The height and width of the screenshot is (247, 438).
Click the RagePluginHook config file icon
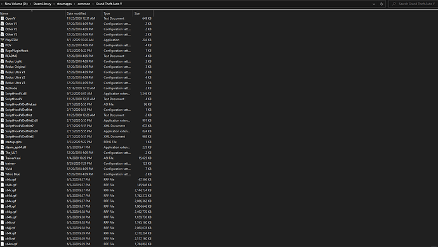[3, 51]
